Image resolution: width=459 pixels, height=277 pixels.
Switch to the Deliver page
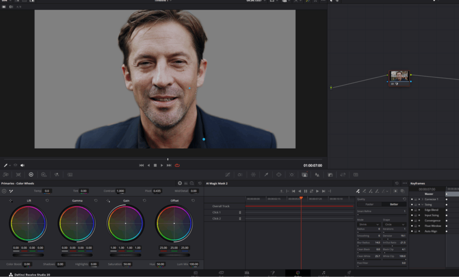(x=349, y=273)
